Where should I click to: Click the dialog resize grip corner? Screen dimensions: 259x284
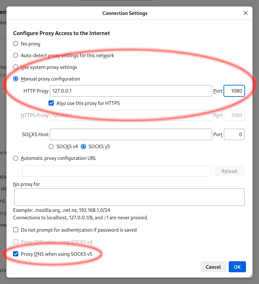tap(251, 276)
